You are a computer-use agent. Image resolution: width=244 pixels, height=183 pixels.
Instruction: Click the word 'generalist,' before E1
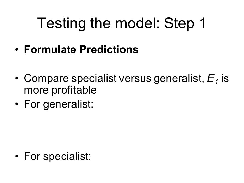[x=179, y=79]
